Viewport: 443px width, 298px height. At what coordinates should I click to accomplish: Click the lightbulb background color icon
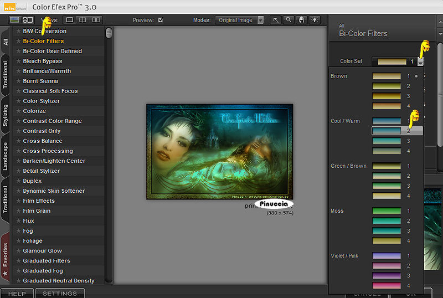pos(315,20)
